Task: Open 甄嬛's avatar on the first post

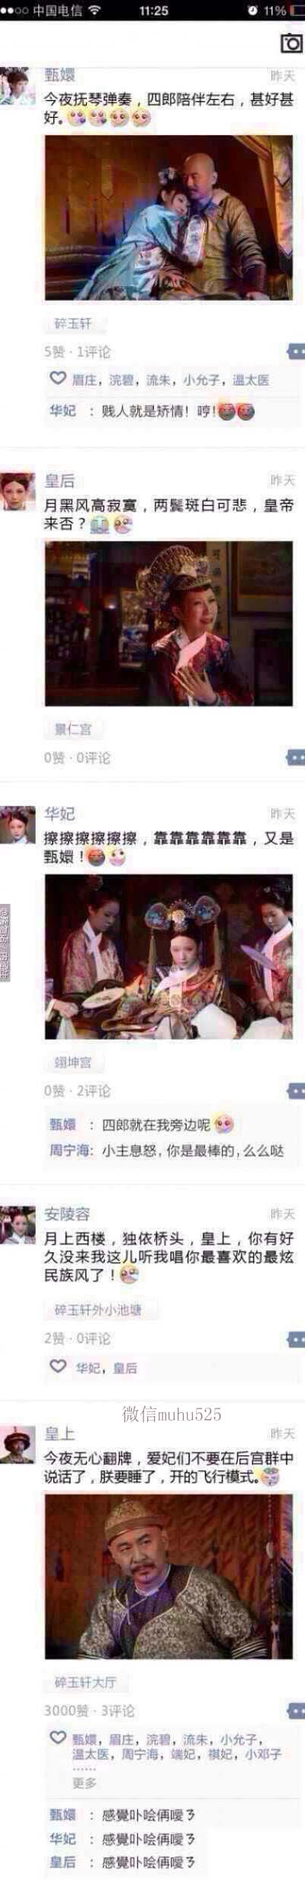Action: [17, 86]
